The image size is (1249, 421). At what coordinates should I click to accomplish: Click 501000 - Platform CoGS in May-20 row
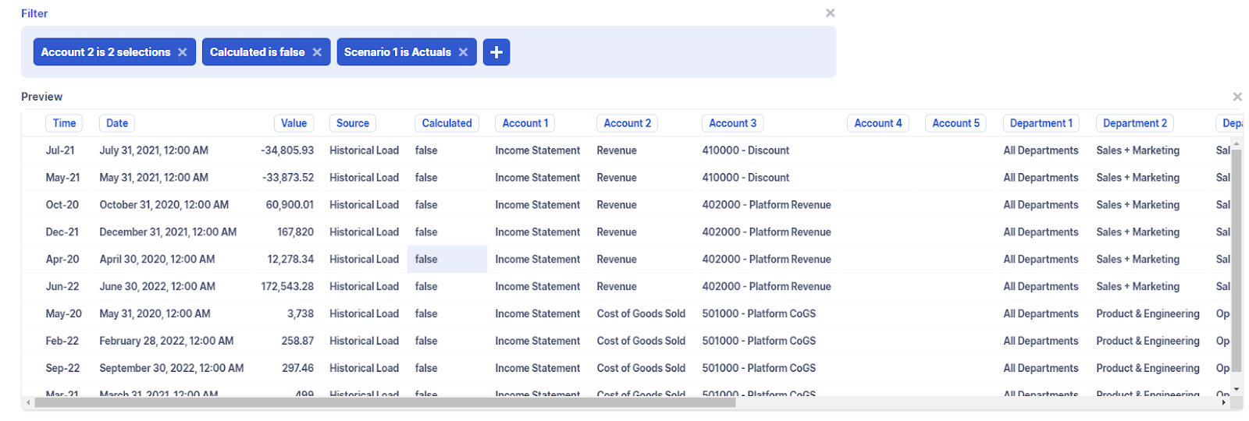coord(759,314)
